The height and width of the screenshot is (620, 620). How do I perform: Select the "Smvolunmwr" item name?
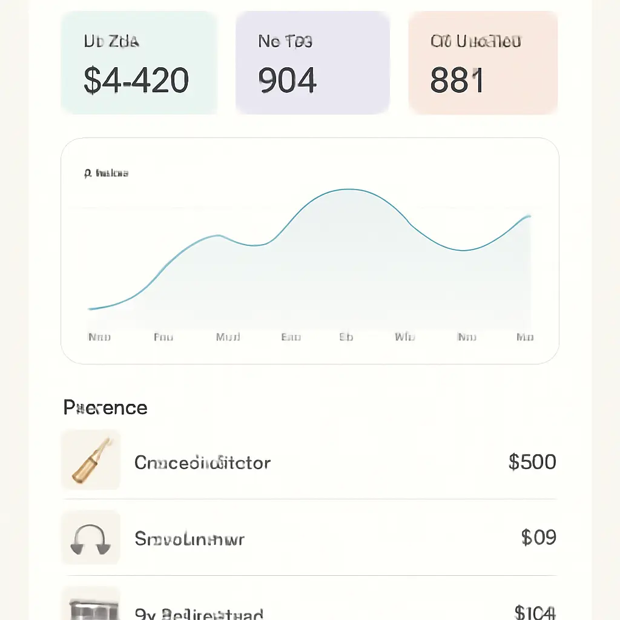click(189, 538)
